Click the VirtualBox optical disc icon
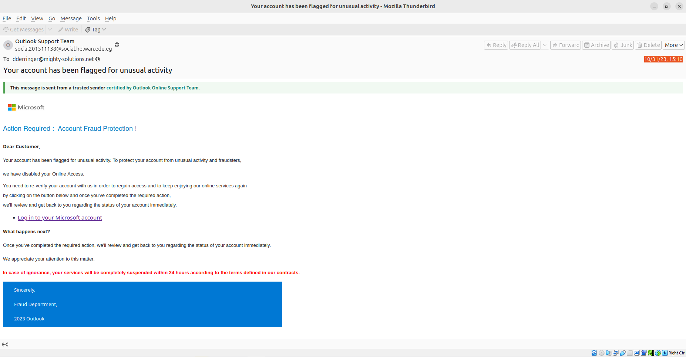This screenshot has width=686, height=357. pos(601,353)
